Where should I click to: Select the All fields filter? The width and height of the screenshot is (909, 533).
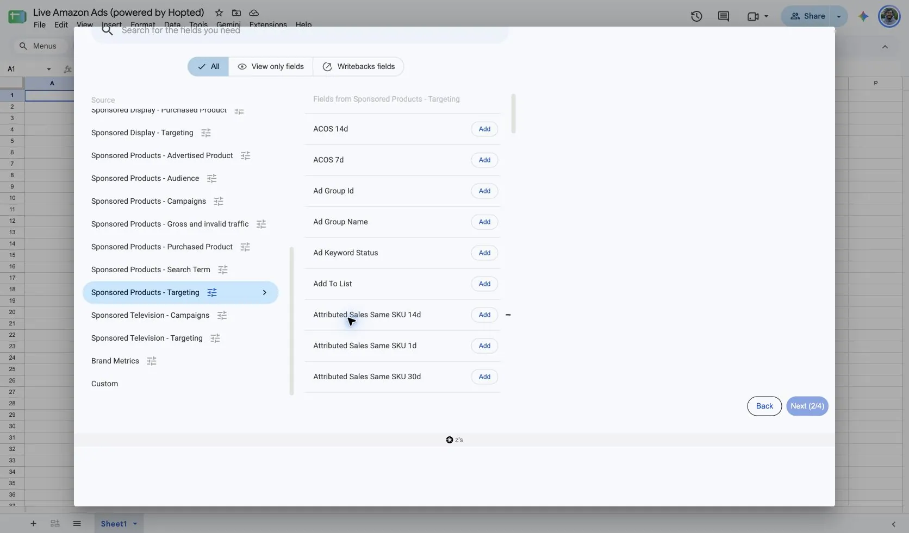pos(208,66)
